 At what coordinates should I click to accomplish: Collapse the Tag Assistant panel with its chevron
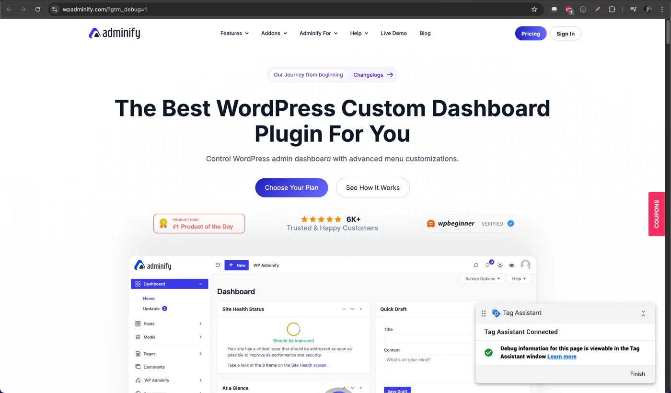click(643, 313)
